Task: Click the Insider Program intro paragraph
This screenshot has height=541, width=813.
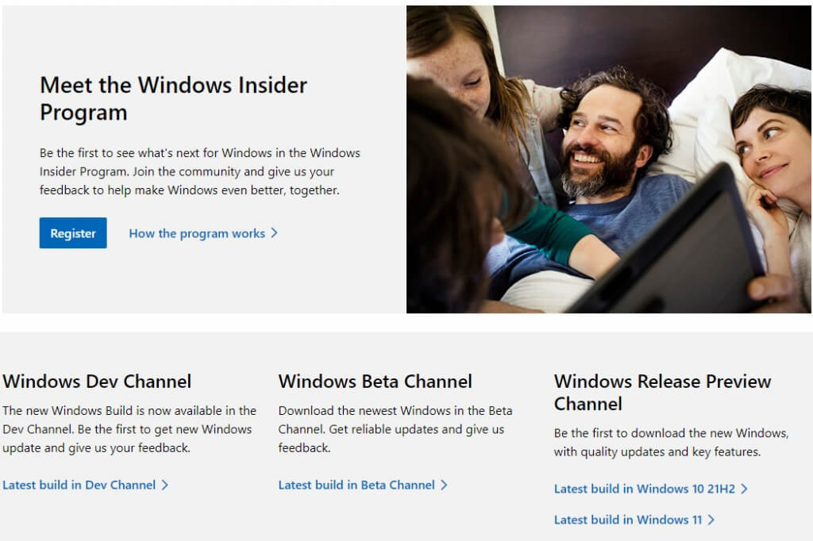Action: pos(199,171)
